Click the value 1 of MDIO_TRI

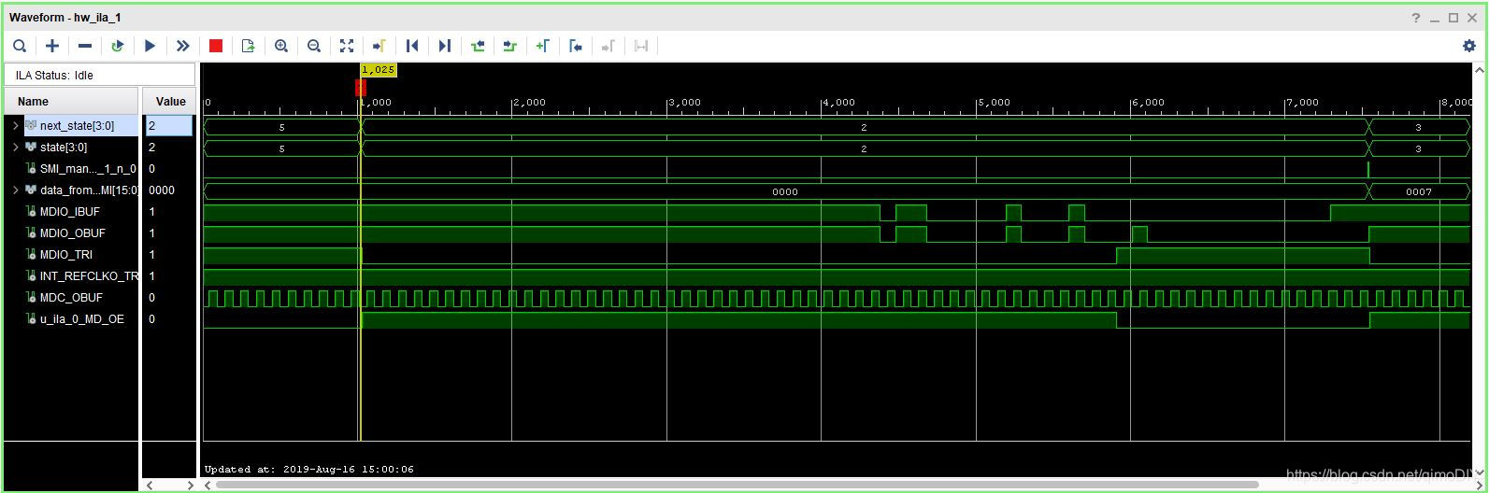[x=152, y=254]
